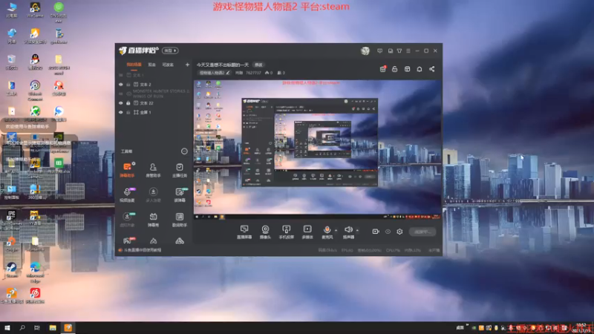594x334 pixels.
Task: Click the start streaming button
Action: [x=422, y=232]
